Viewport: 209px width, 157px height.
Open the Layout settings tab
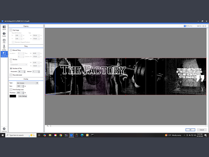[x=4, y=28]
